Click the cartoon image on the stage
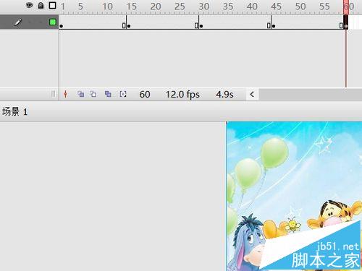Screen dimensions: 362x271 294,196
